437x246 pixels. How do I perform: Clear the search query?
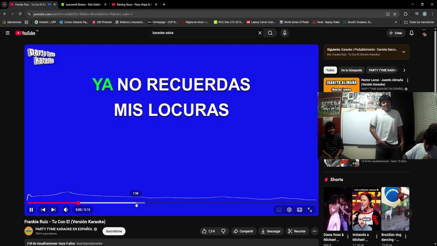(x=260, y=33)
